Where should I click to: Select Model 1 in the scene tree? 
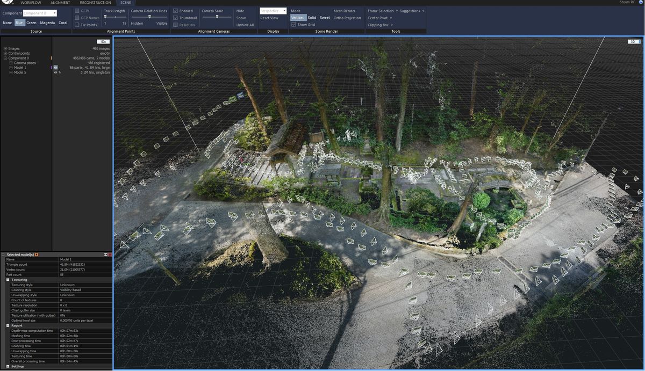[21, 67]
